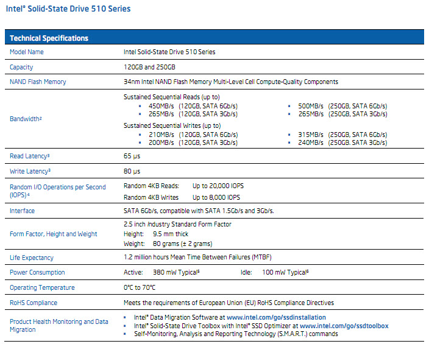Click the '210MB/s (120GB, SATA 6Gb/s)' entry
The height and width of the screenshot is (344, 429).
pyautogui.click(x=193, y=135)
